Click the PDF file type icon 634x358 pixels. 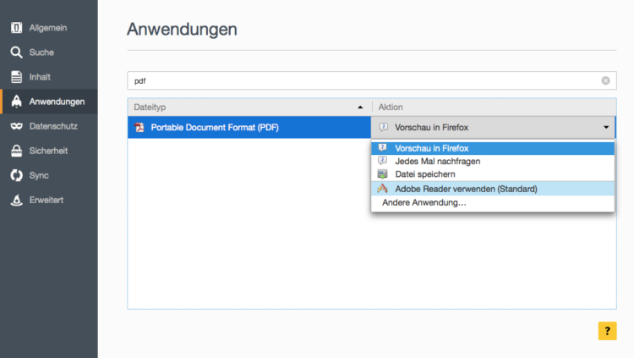tap(139, 128)
